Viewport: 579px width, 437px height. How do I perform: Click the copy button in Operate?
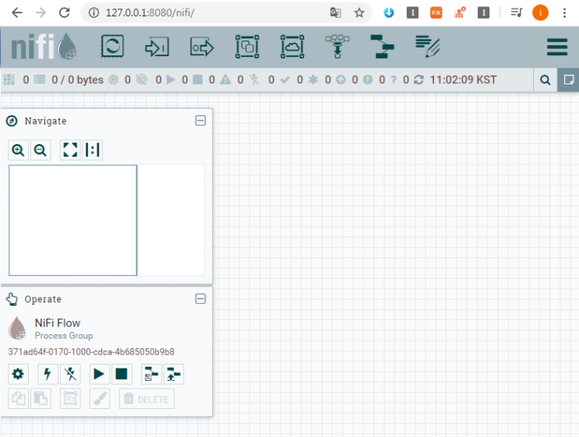18,399
